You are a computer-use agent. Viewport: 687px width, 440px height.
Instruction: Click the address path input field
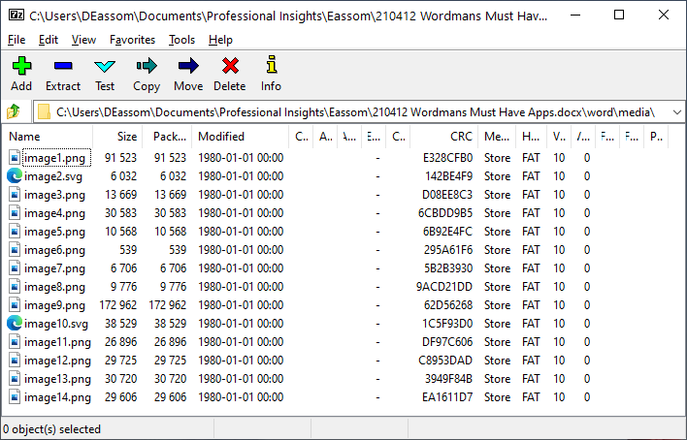pyautogui.click(x=358, y=112)
